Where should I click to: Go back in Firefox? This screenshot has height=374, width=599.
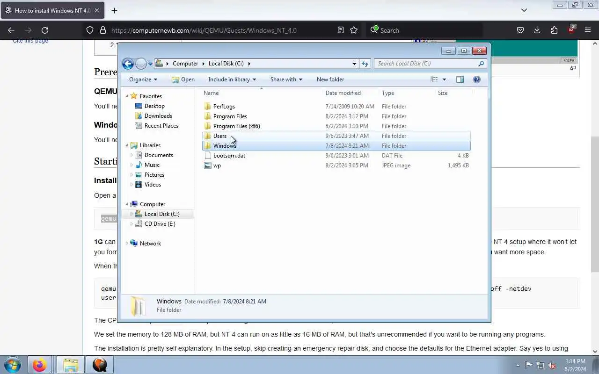[x=11, y=30]
